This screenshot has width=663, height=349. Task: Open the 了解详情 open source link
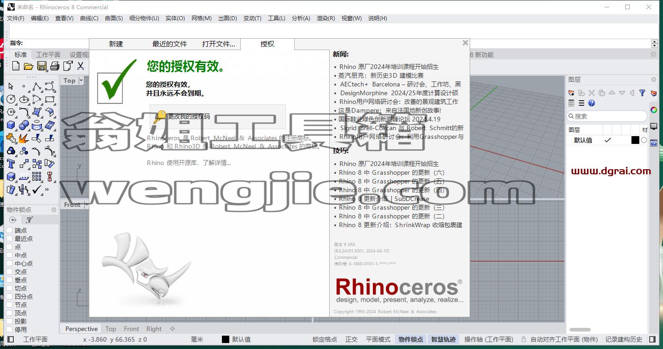tap(215, 163)
